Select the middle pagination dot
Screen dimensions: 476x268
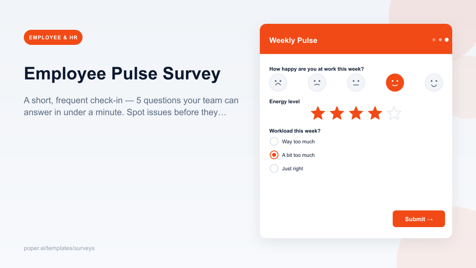pyautogui.click(x=440, y=40)
